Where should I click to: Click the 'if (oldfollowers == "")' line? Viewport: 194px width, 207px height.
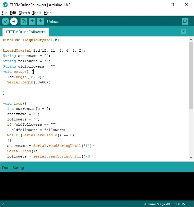(32, 125)
